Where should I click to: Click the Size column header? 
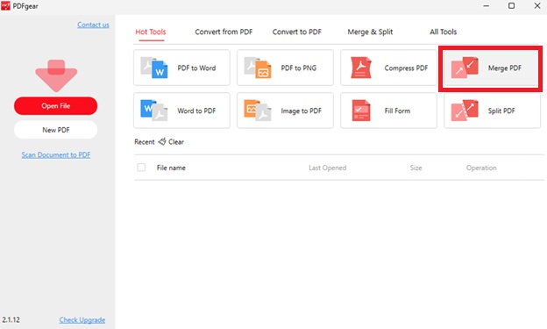[x=416, y=168]
